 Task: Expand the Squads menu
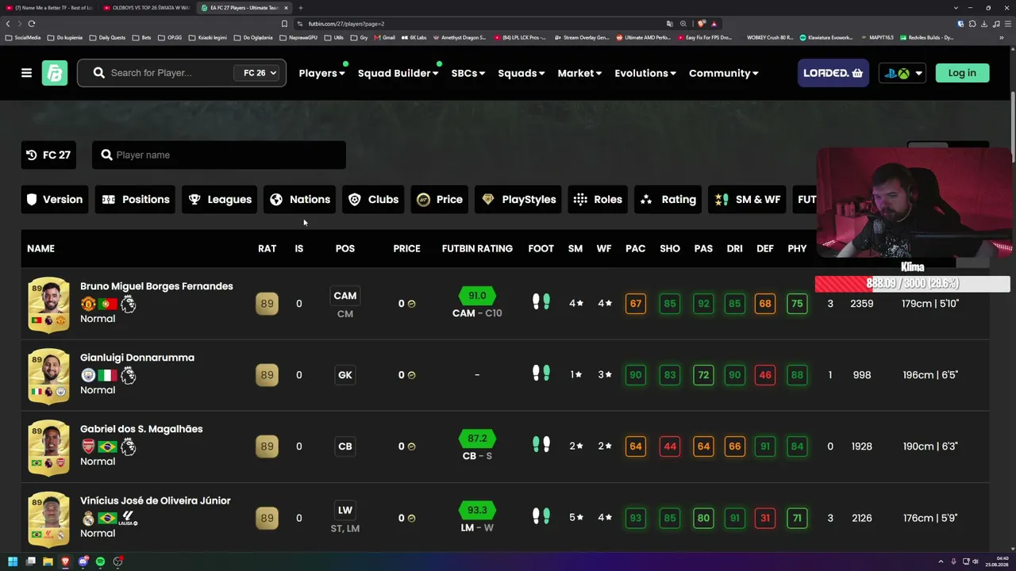(521, 73)
